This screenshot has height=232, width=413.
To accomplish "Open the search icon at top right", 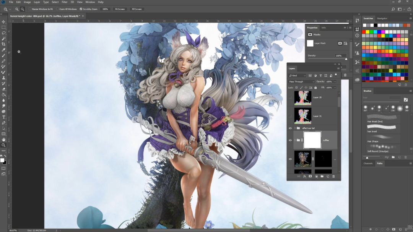I will [x=393, y=9].
